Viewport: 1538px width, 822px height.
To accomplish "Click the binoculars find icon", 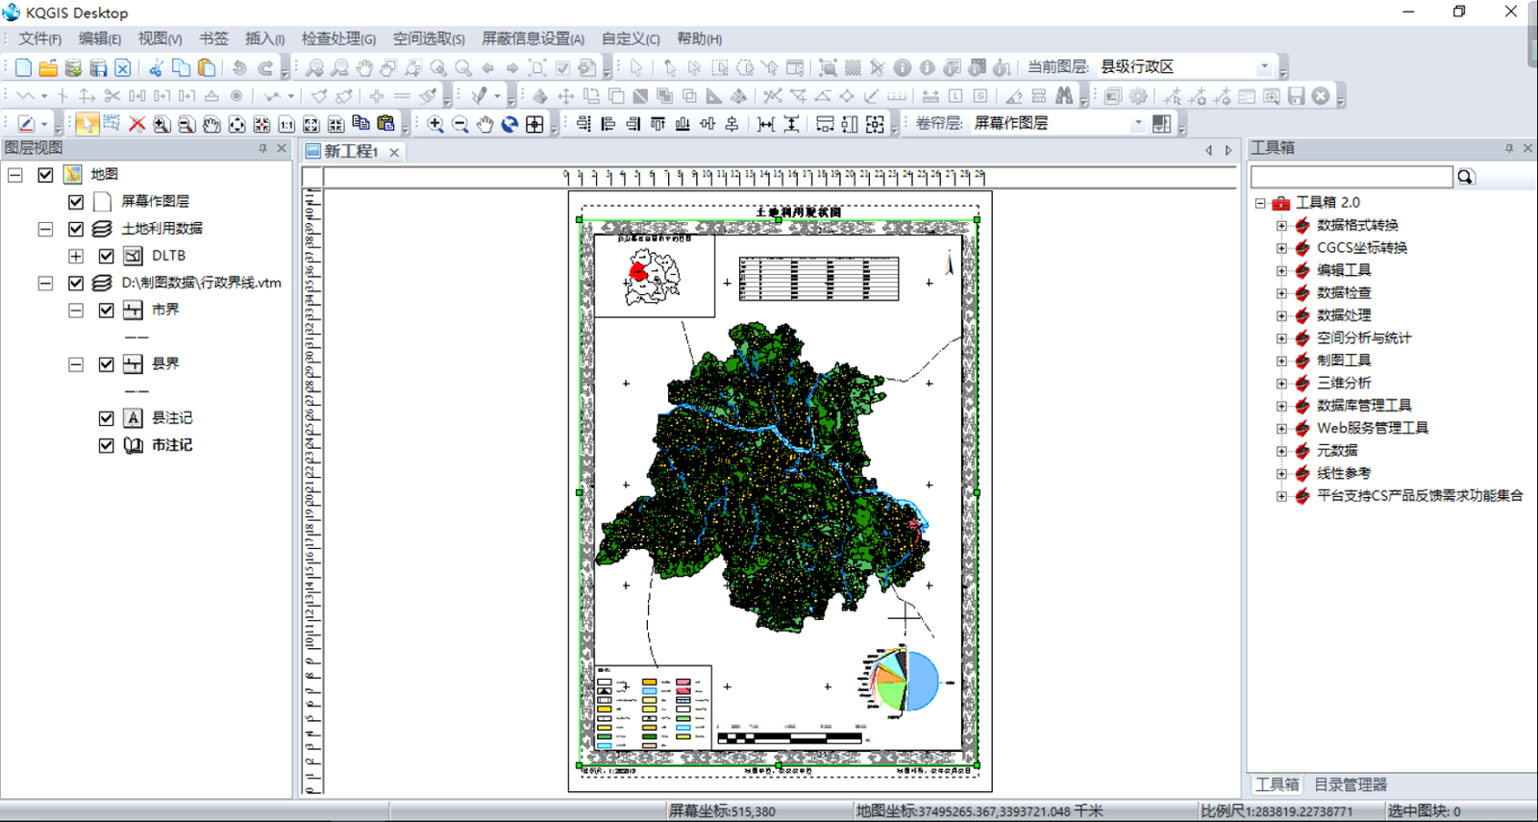I will click(1063, 96).
